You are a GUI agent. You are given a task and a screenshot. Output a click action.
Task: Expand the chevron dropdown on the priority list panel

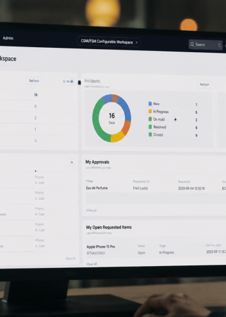click(72, 162)
